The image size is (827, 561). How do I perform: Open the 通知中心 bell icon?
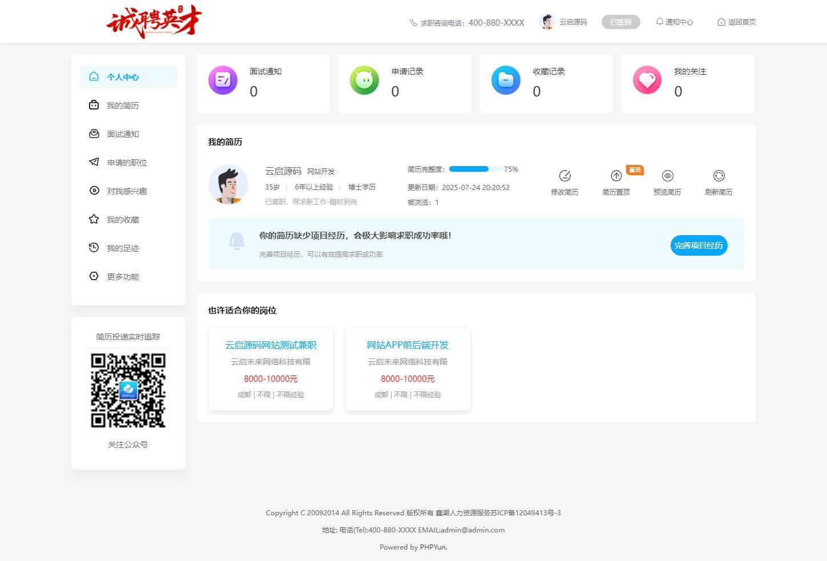coord(661,22)
